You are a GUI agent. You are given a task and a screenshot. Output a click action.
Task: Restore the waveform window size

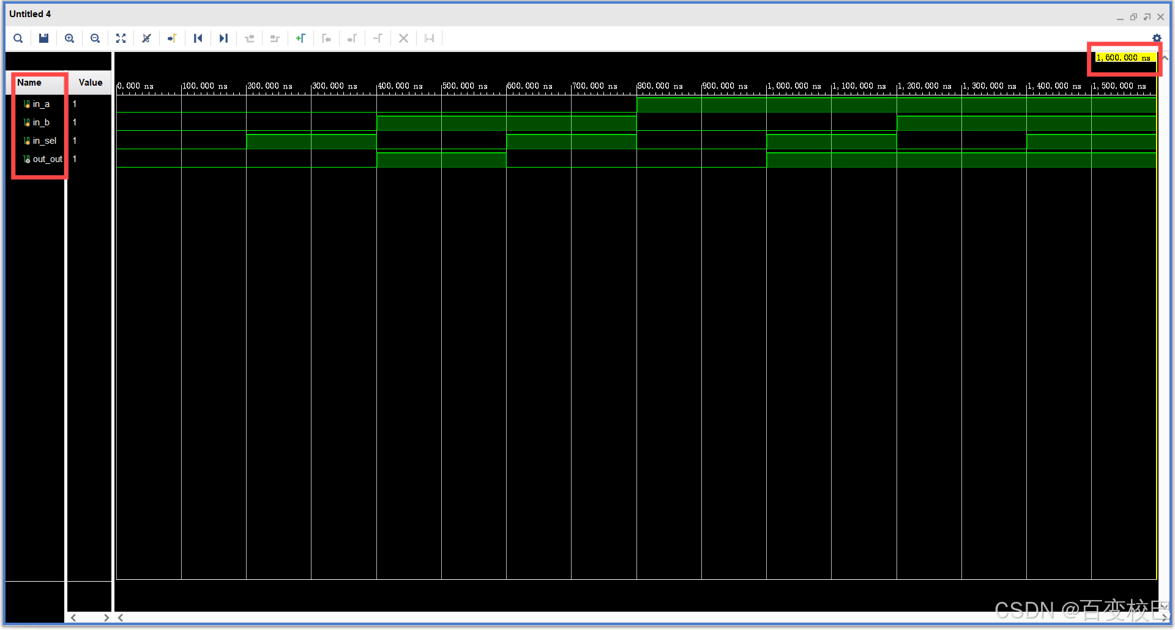(x=1133, y=17)
